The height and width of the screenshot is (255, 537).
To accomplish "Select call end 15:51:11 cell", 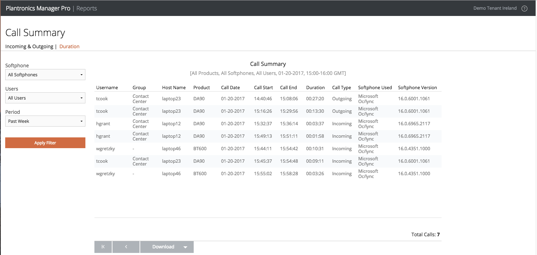I will pos(289,136).
